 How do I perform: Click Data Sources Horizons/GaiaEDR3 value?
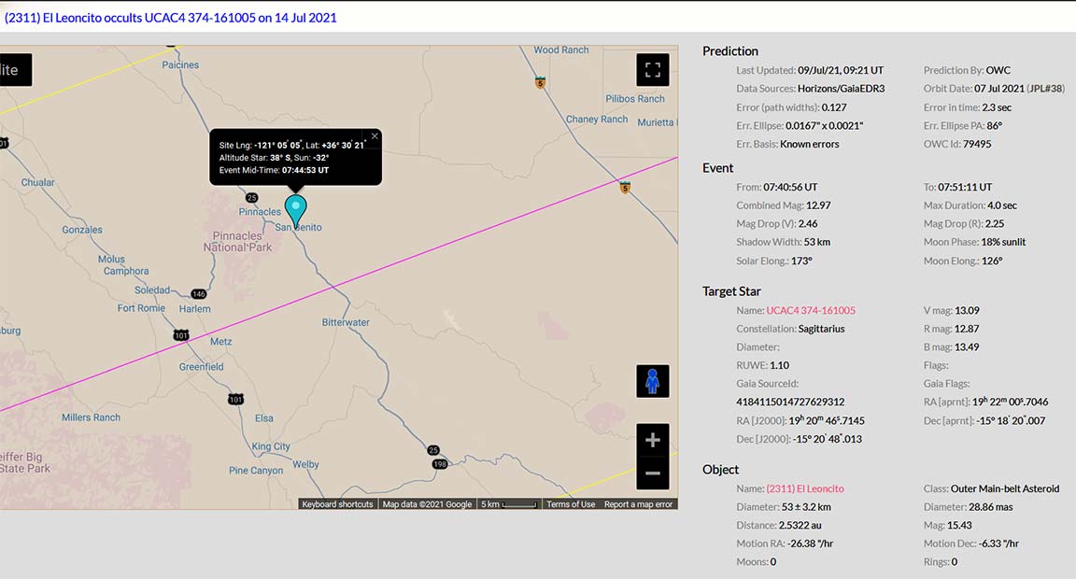pyautogui.click(x=842, y=89)
